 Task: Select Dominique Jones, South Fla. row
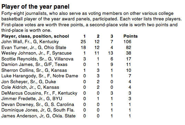(66, 110)
